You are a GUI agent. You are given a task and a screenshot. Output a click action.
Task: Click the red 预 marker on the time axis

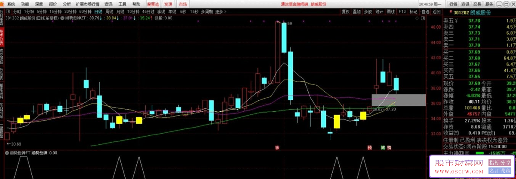370,147
